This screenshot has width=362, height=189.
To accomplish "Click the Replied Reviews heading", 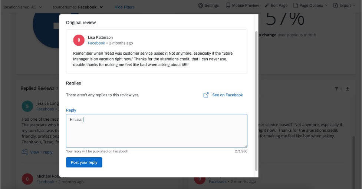I will [x=37, y=88].
